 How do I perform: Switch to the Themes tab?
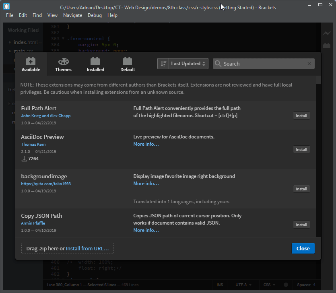(63, 64)
